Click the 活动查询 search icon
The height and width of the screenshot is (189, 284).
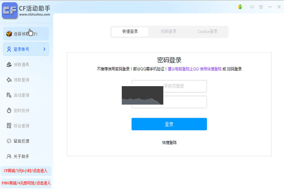click(x=9, y=95)
